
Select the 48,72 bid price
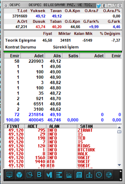coord(55,93)
